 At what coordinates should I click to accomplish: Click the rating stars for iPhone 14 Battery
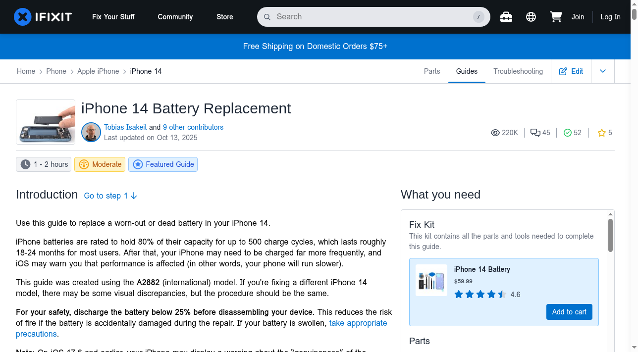click(480, 295)
